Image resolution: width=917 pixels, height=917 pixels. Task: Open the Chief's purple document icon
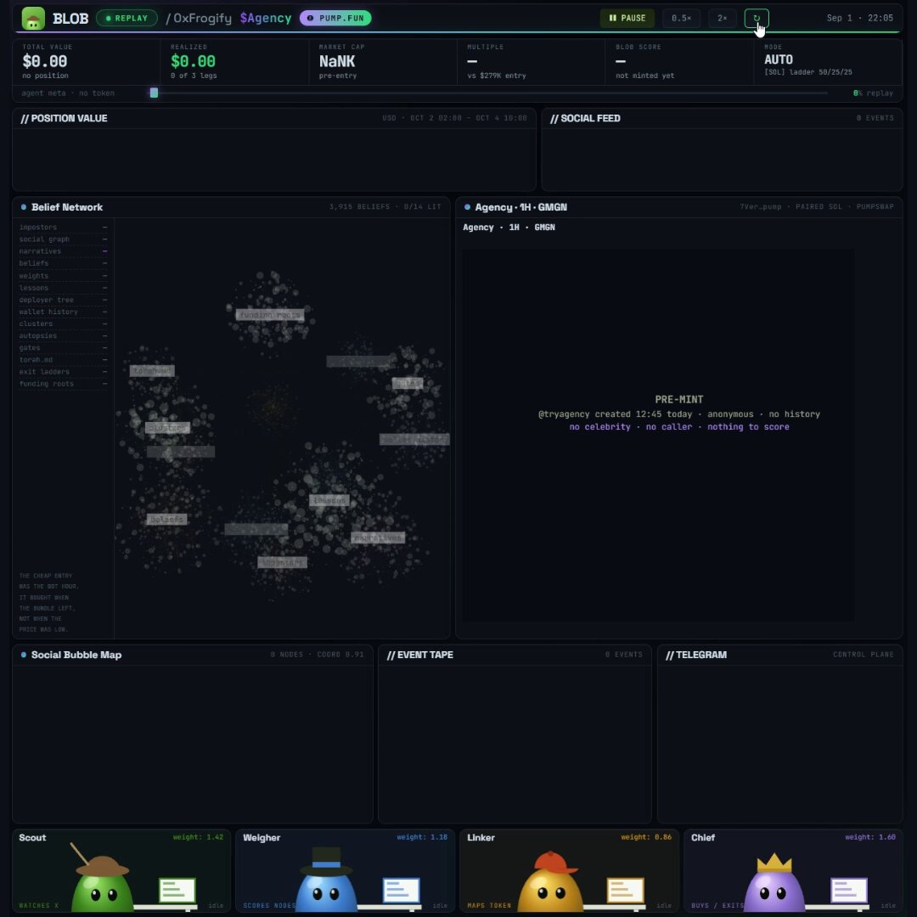[x=849, y=890]
